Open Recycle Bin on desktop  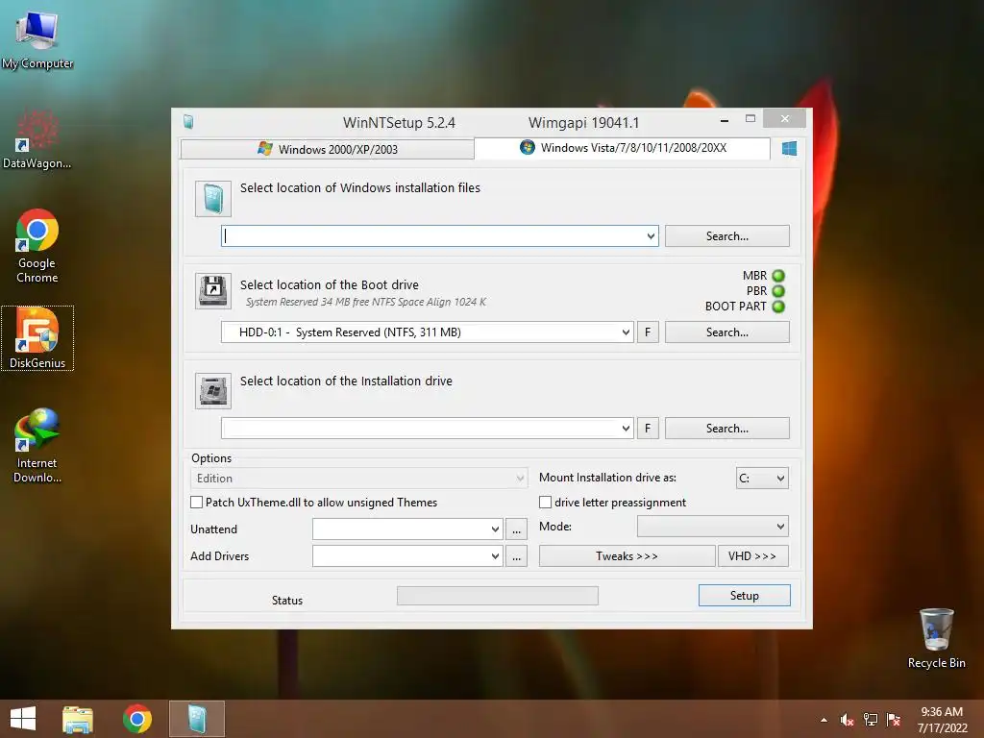click(x=936, y=638)
